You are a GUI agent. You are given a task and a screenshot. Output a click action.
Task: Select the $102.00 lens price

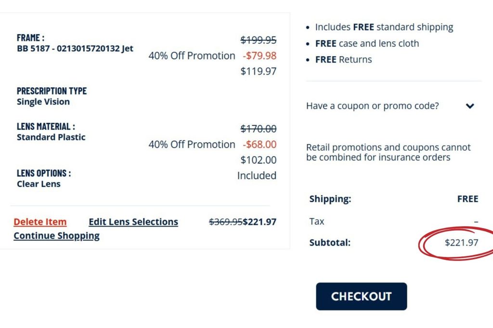point(259,160)
